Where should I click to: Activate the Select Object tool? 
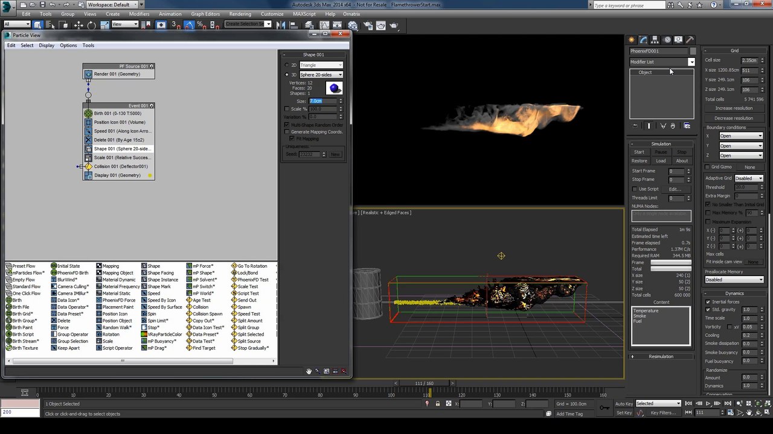[37, 25]
